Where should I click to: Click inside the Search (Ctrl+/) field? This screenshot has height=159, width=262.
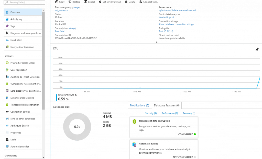coord(24,2)
